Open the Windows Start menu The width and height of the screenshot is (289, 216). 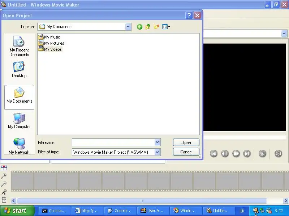pyautogui.click(x=17, y=211)
